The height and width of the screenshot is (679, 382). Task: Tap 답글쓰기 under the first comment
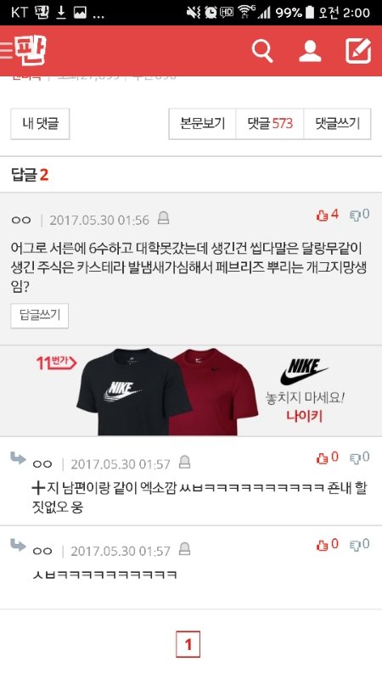tap(39, 316)
